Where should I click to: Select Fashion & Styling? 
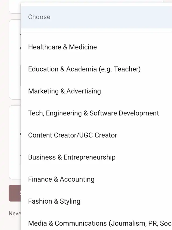point(96,201)
